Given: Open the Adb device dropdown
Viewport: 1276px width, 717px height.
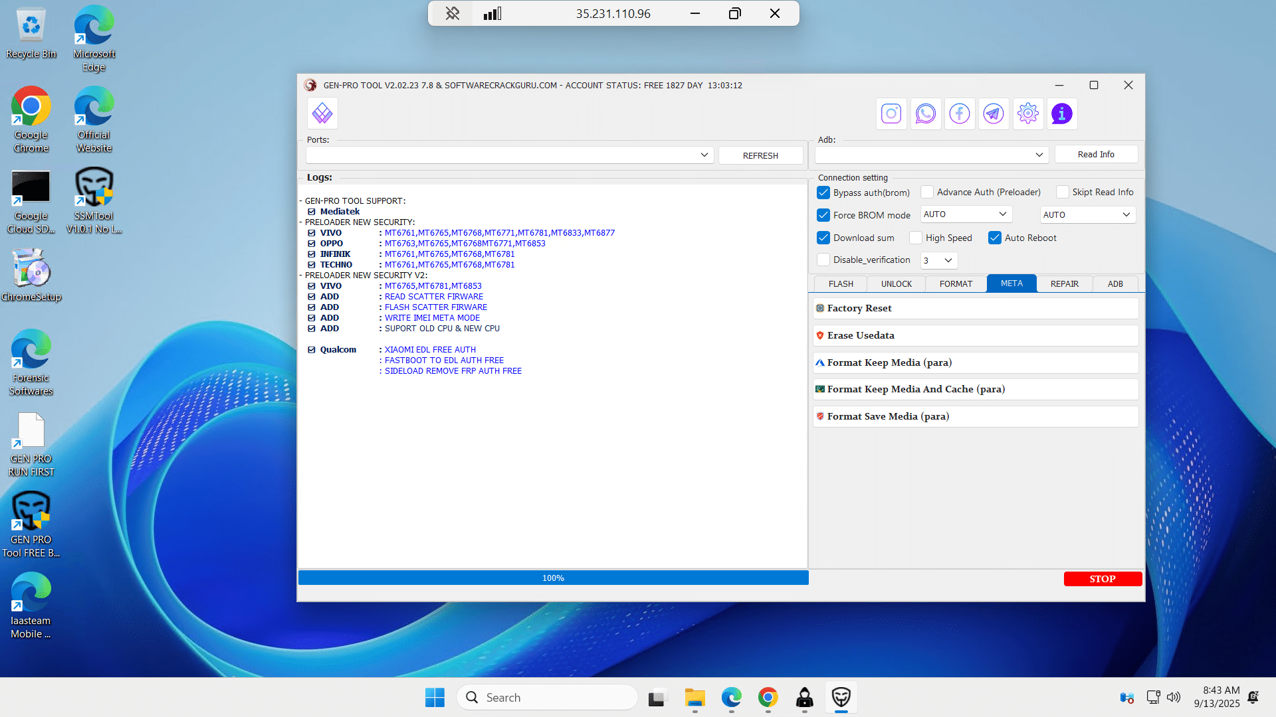Looking at the screenshot, I should coord(1039,155).
